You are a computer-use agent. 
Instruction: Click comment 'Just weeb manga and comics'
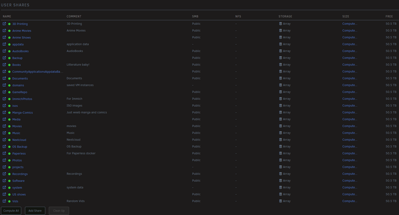pos(87,112)
